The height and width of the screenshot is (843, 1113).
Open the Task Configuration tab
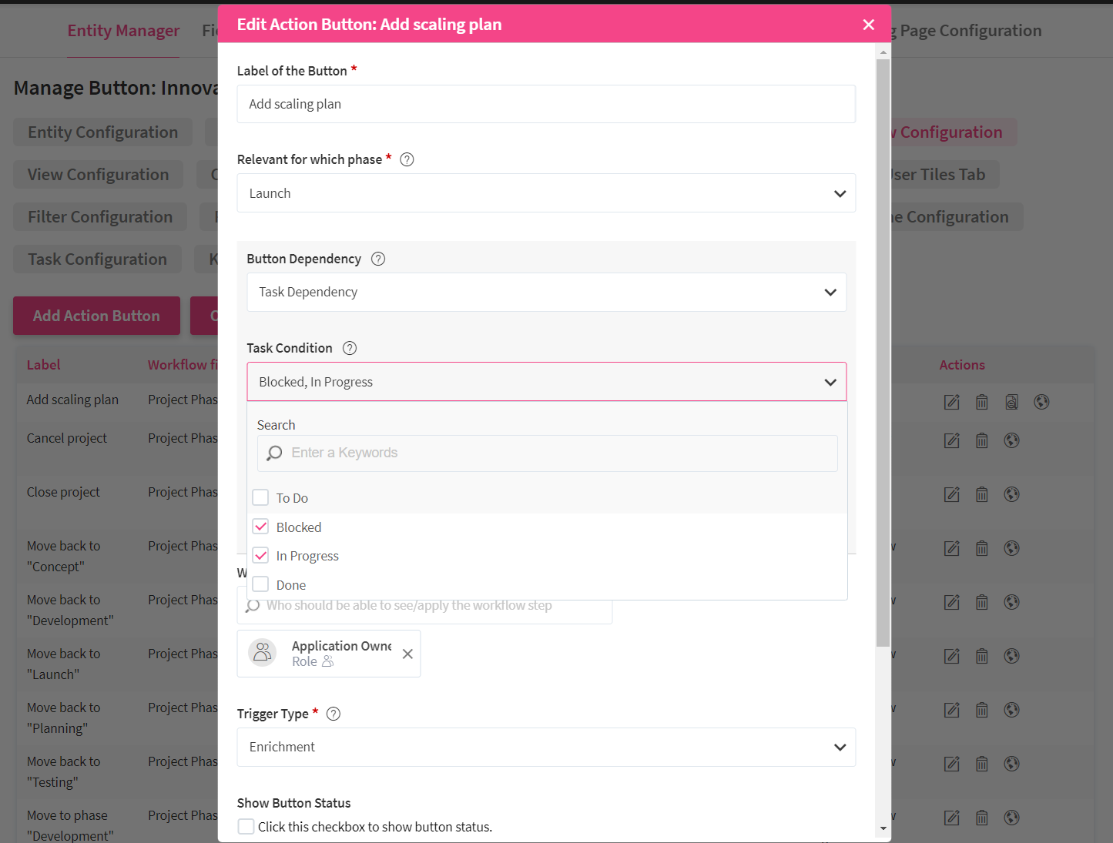point(98,259)
